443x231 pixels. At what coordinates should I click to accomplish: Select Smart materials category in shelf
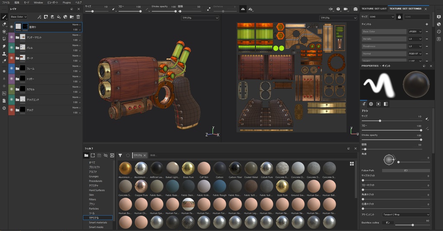click(98, 222)
